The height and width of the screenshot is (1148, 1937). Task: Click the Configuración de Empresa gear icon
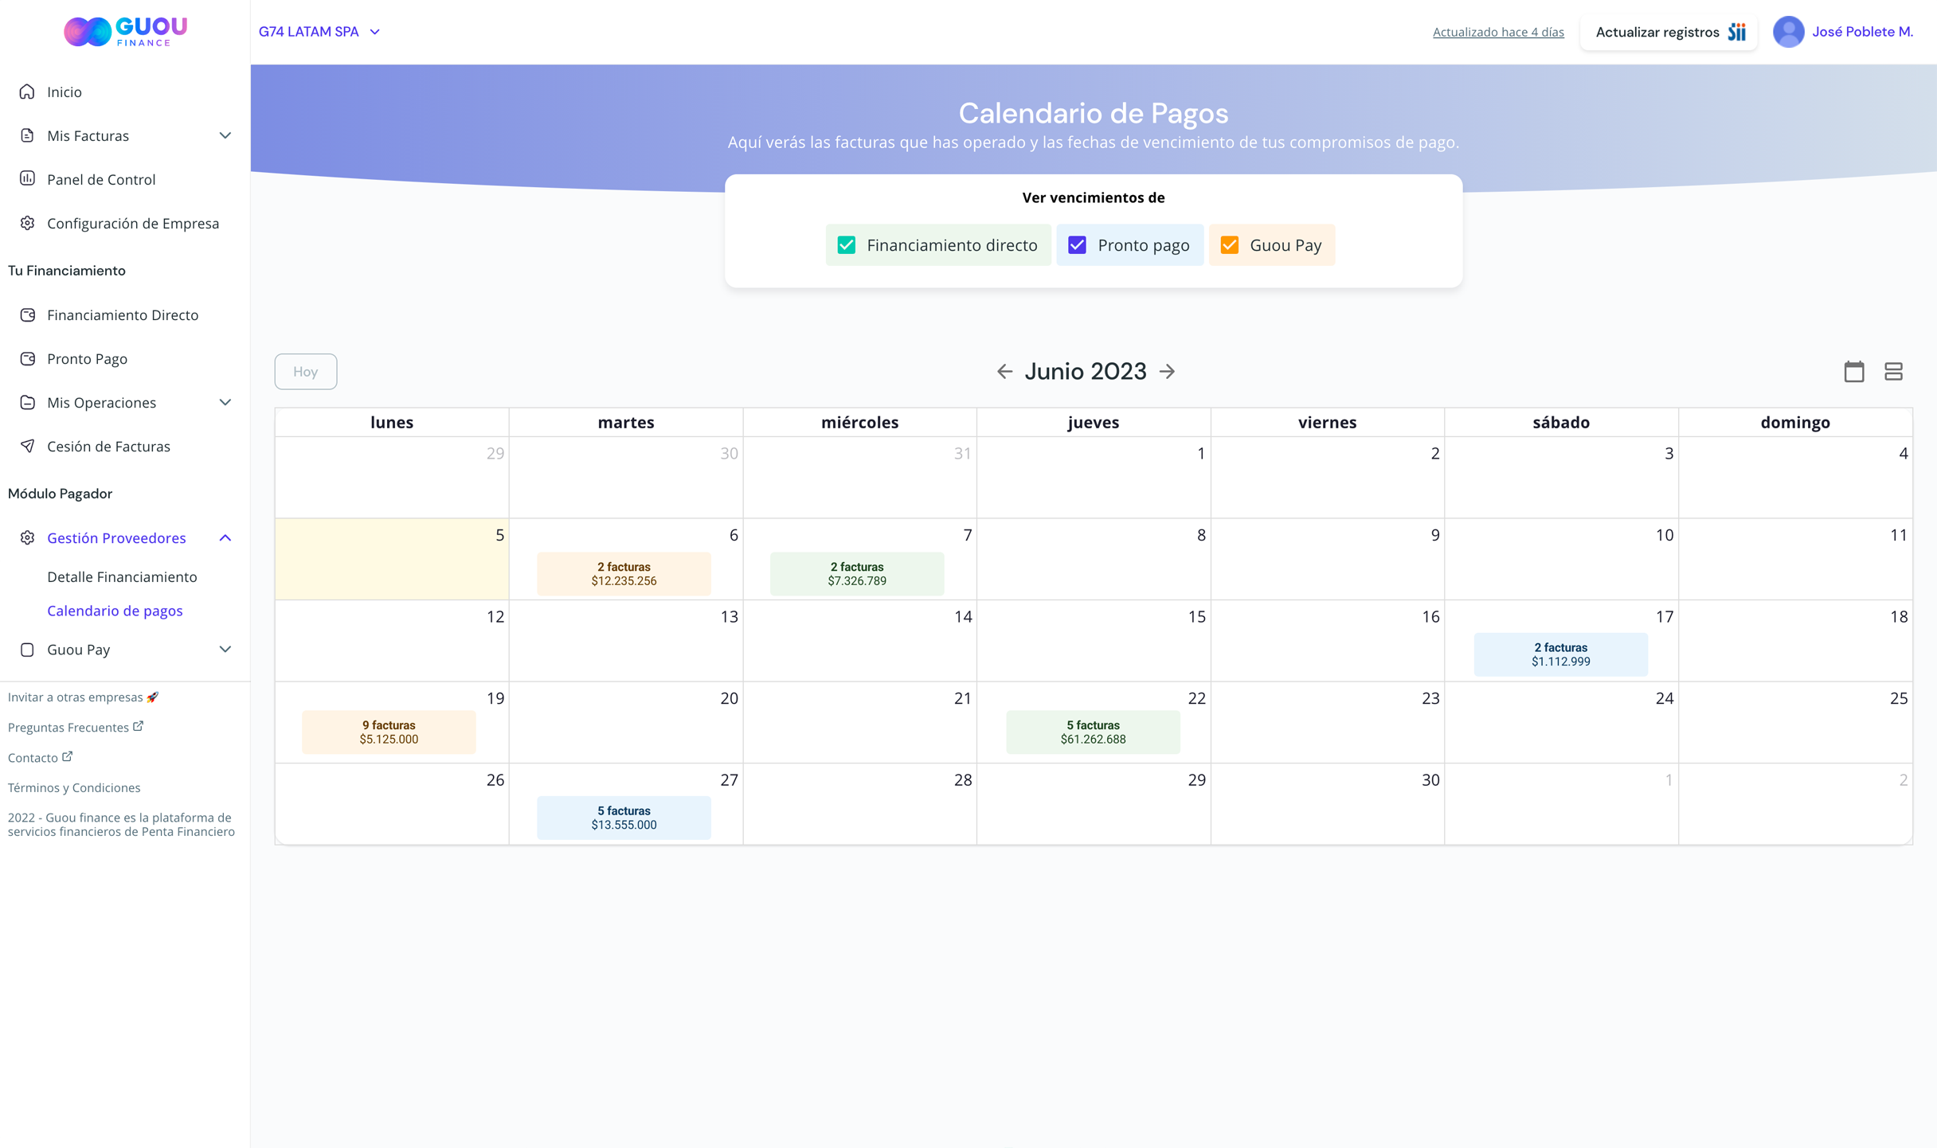click(27, 223)
